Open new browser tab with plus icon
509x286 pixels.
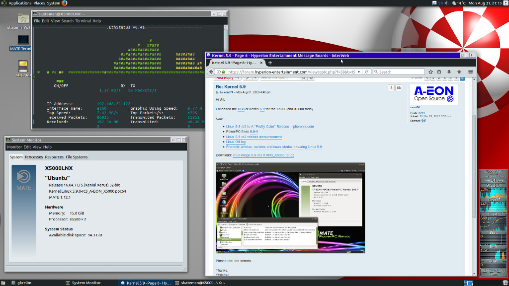(270, 63)
